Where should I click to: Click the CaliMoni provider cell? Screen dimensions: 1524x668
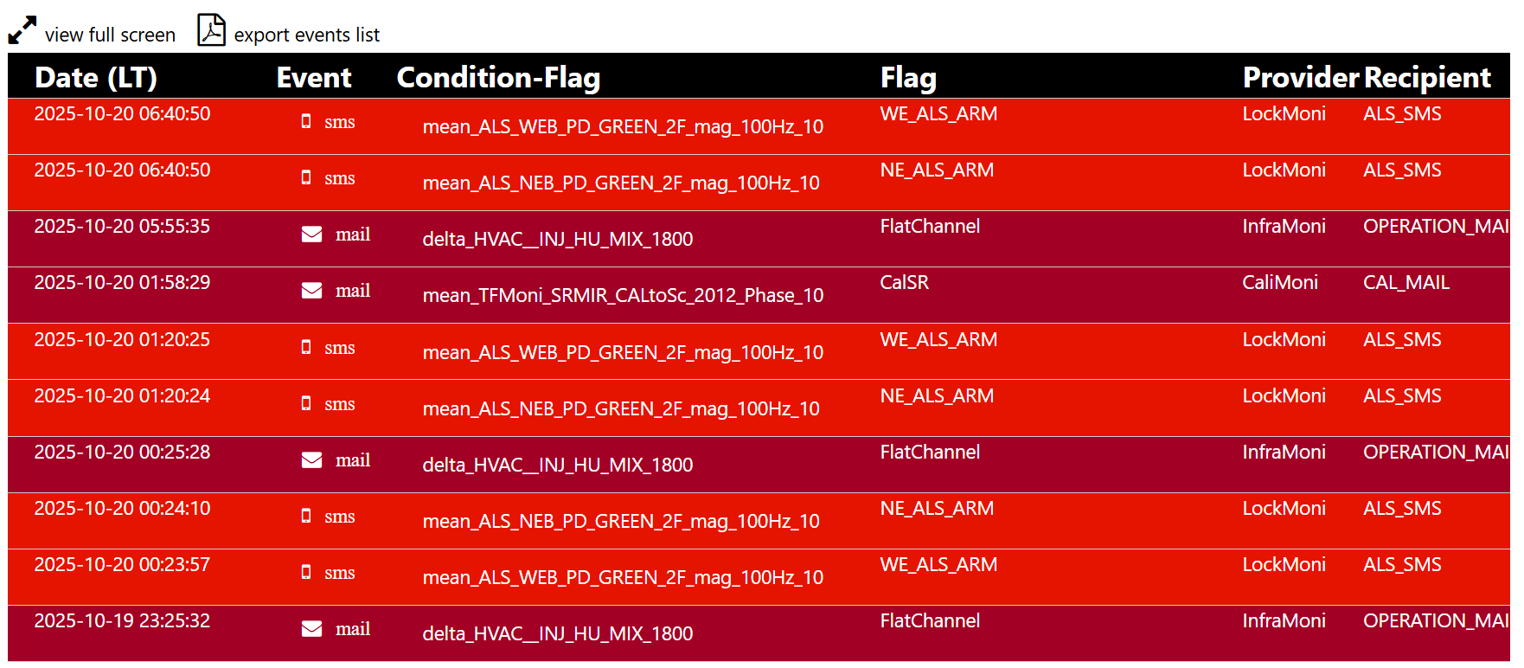1280,283
